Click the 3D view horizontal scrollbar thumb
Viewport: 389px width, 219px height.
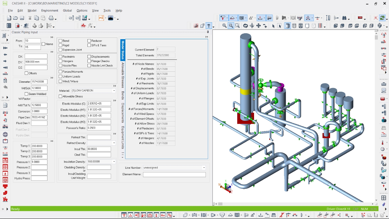[x=220, y=204]
